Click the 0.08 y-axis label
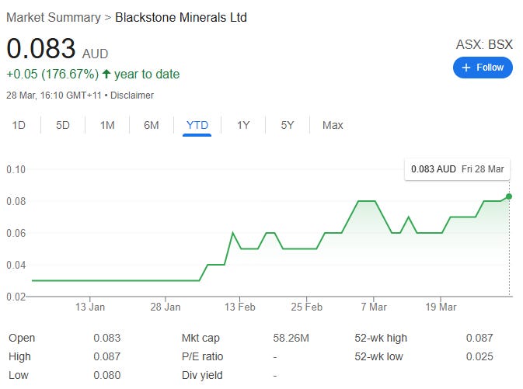Viewport: 523px width, 389px height. [x=16, y=201]
